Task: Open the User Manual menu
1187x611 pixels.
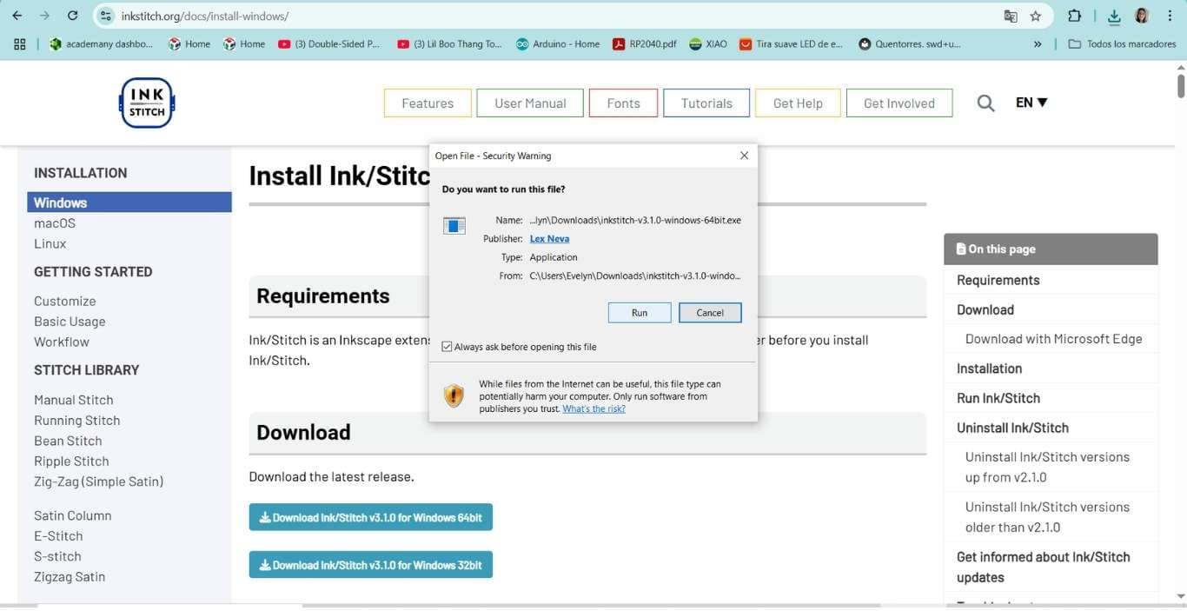Action: coord(530,103)
